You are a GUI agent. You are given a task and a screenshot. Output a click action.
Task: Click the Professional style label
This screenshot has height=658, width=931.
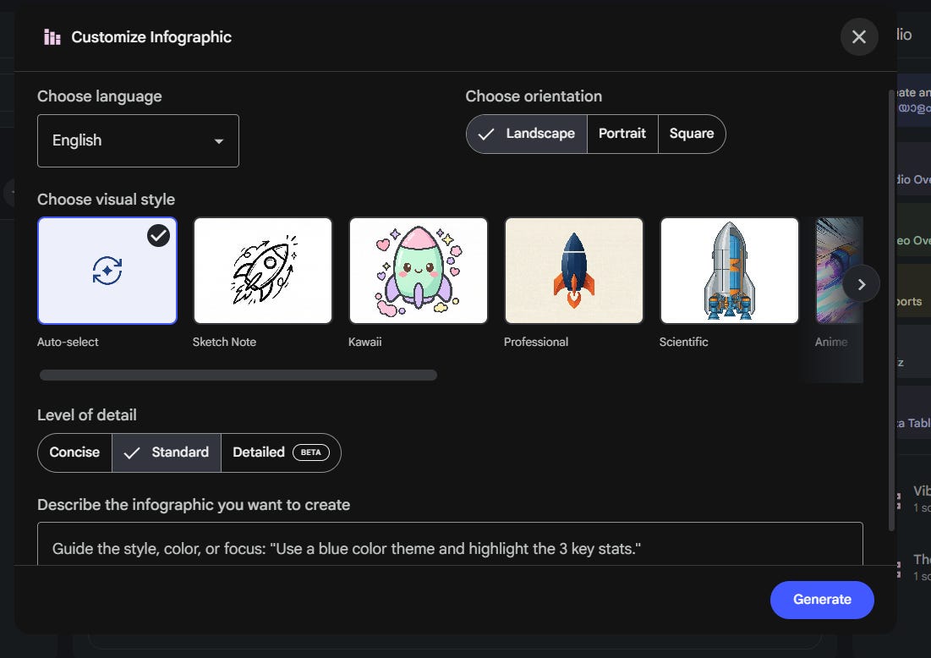535,342
